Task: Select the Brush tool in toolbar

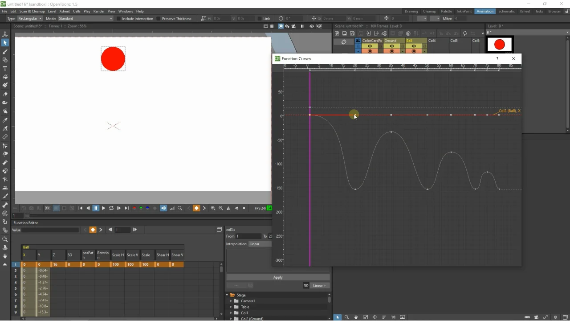Action: click(5, 52)
